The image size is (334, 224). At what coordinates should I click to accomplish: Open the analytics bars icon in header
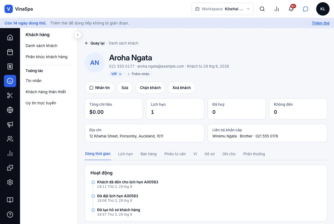click(x=277, y=9)
